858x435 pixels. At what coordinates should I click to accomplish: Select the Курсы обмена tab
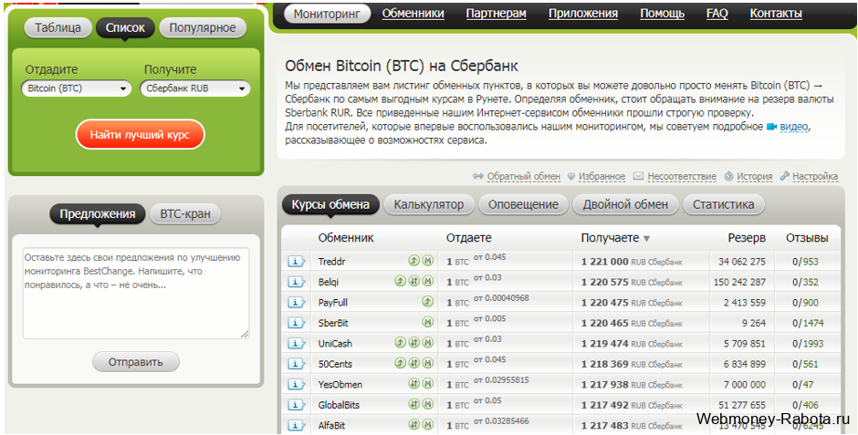(x=330, y=204)
